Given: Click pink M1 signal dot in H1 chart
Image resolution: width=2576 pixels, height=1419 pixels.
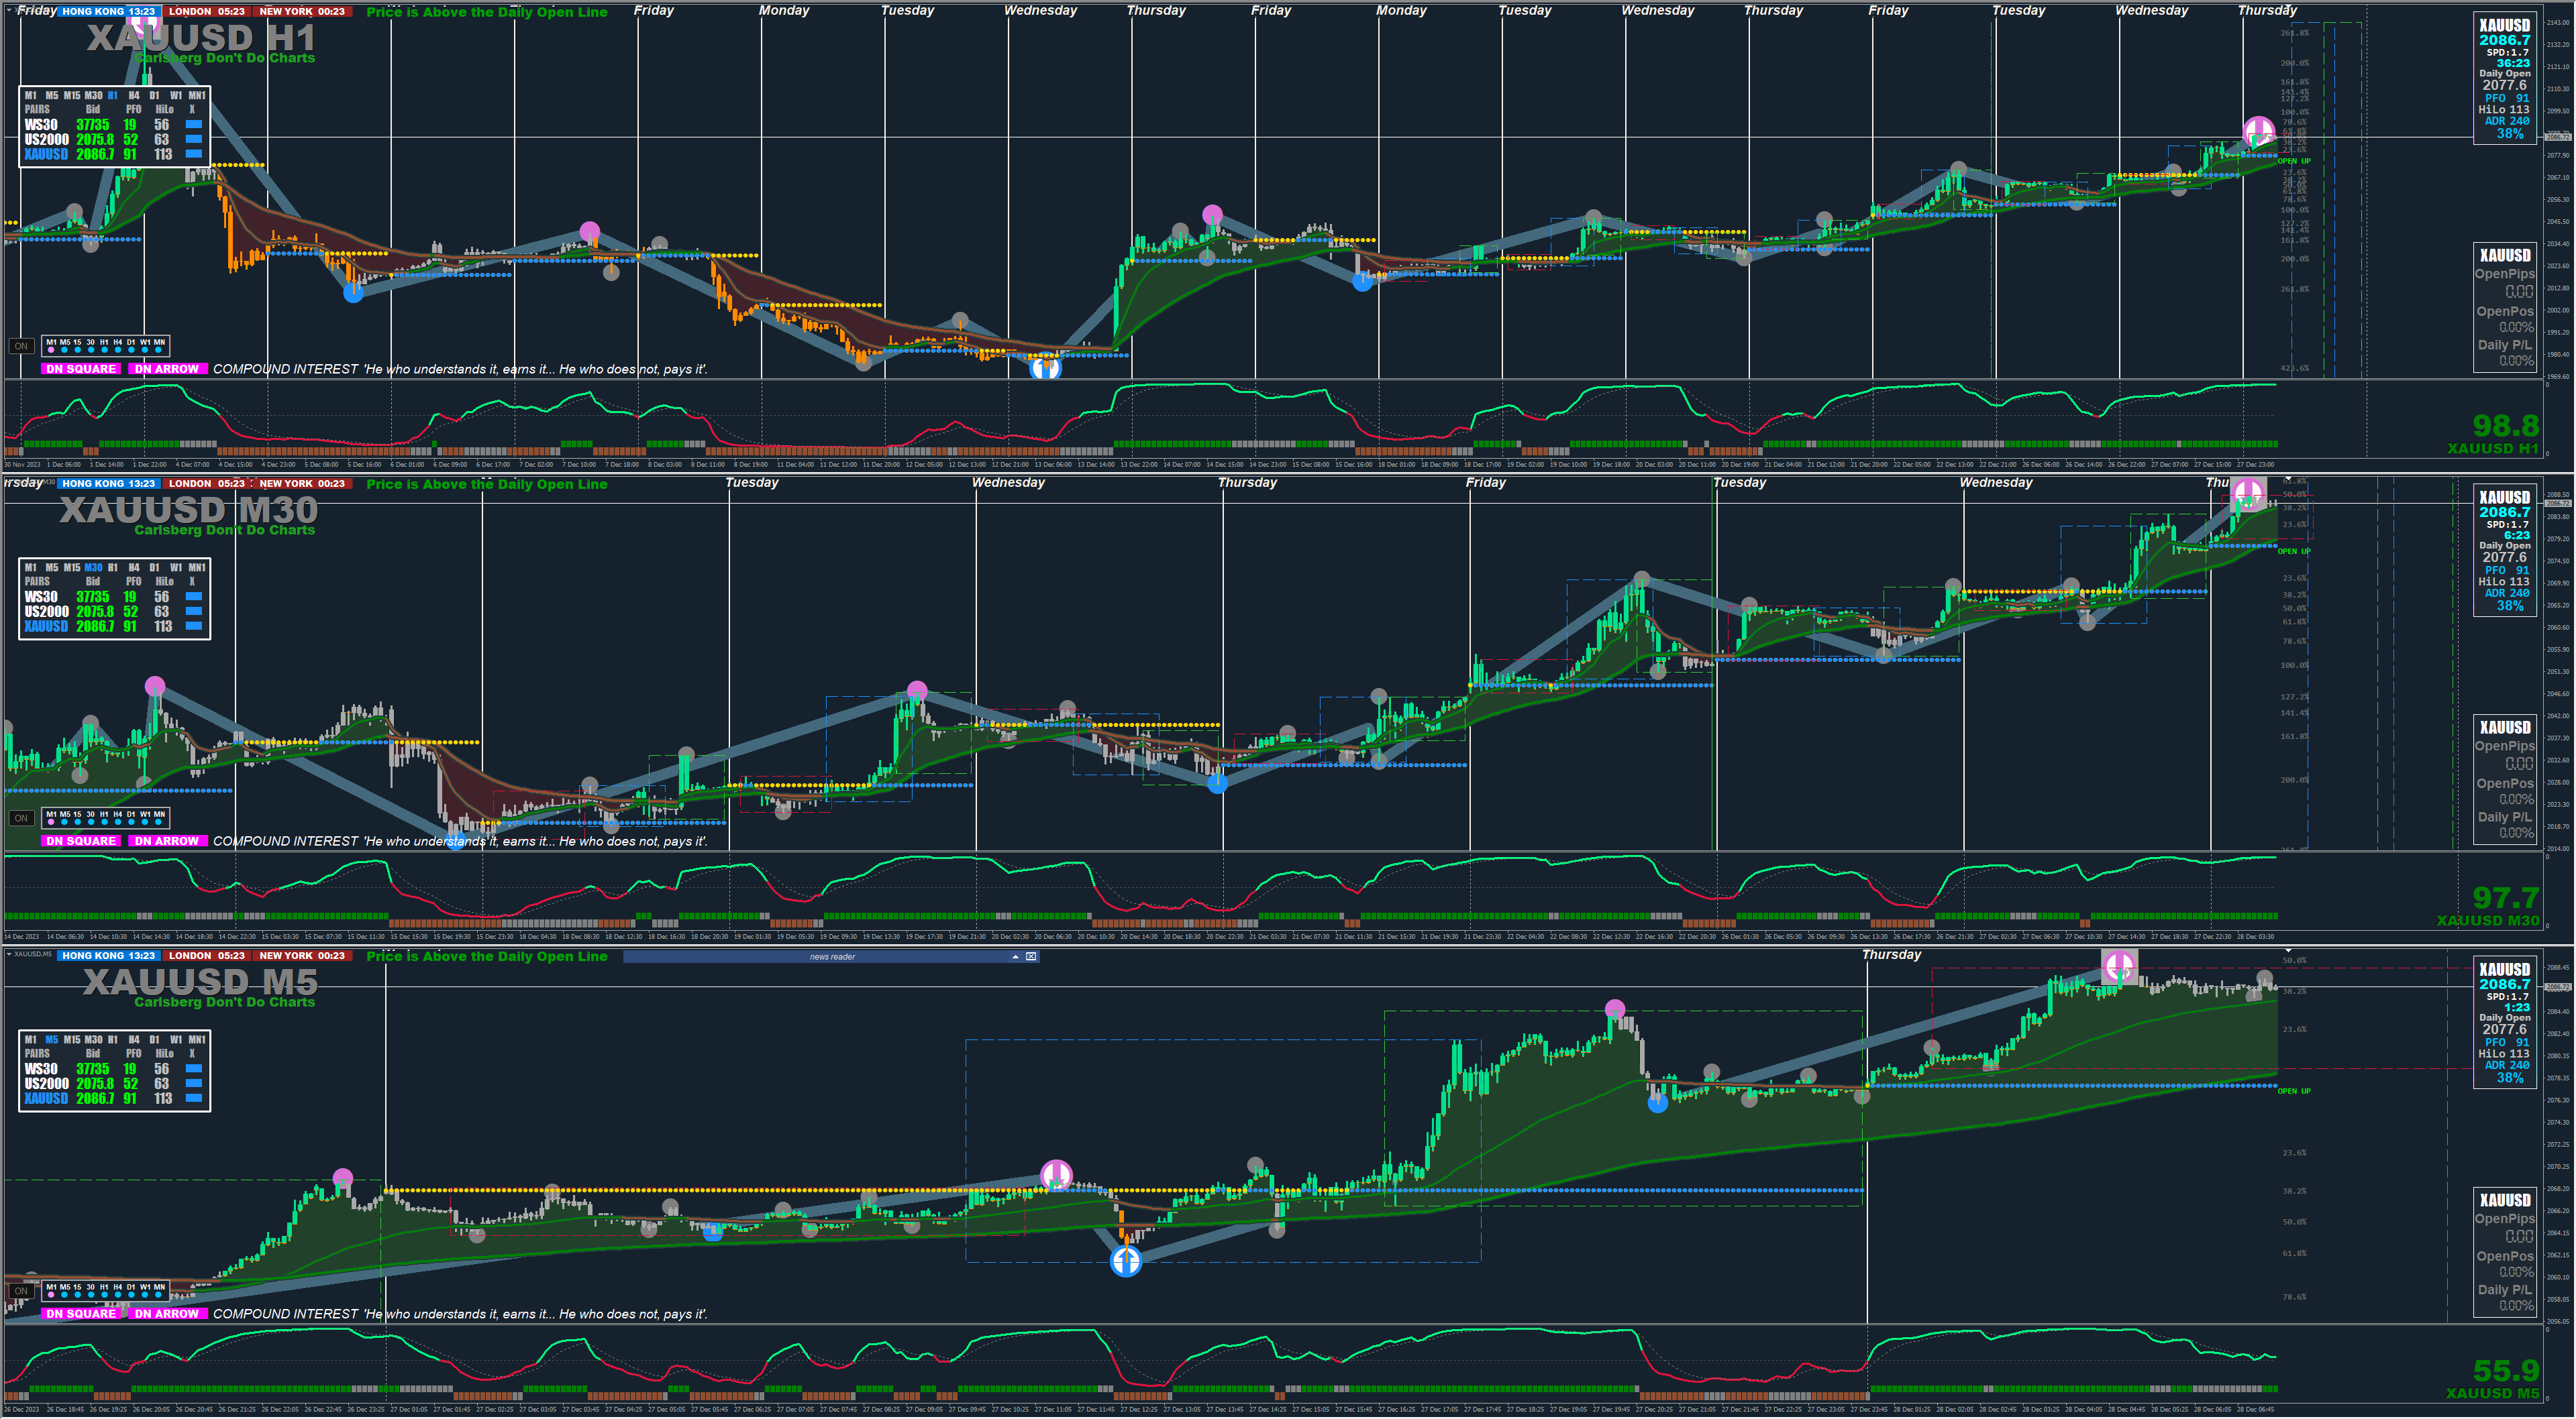Looking at the screenshot, I should click(x=52, y=351).
